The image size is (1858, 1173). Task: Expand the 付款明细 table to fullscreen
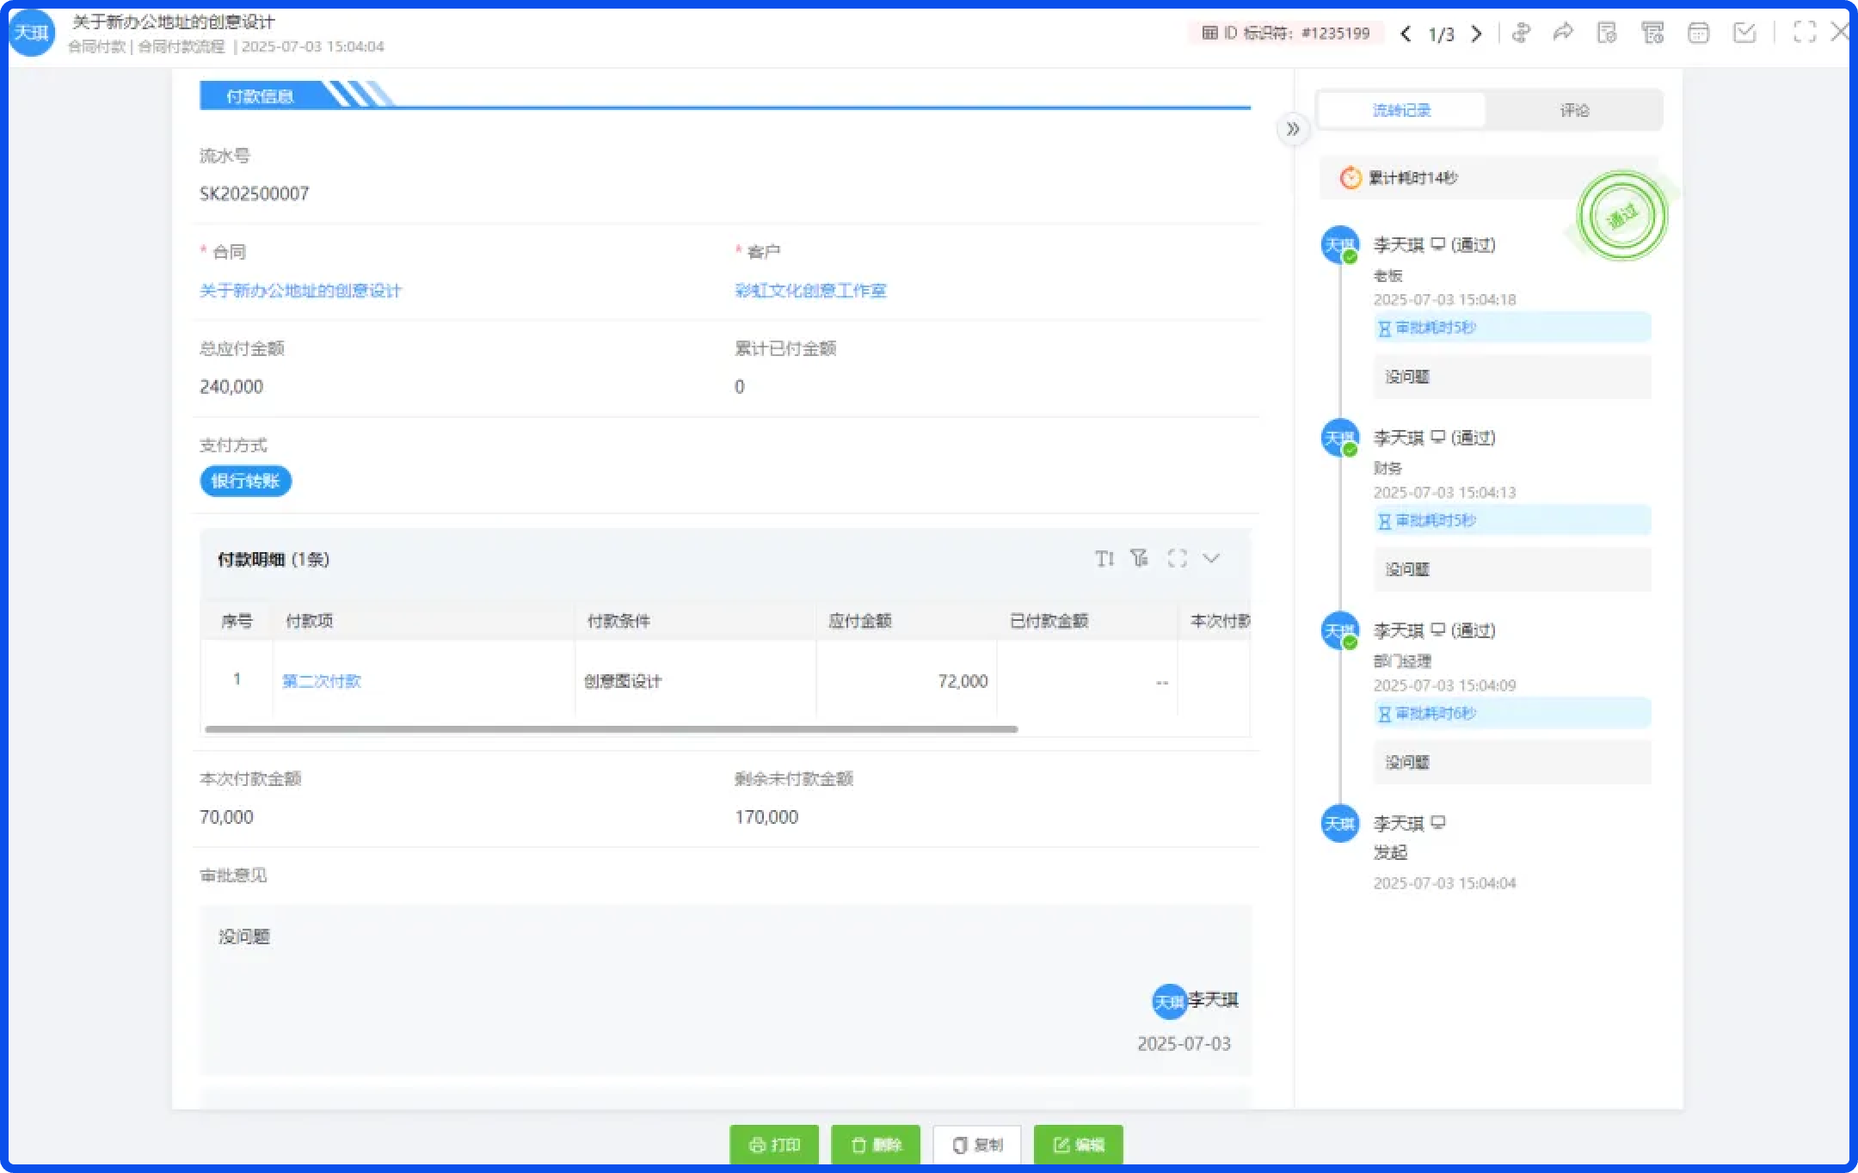click(x=1177, y=558)
